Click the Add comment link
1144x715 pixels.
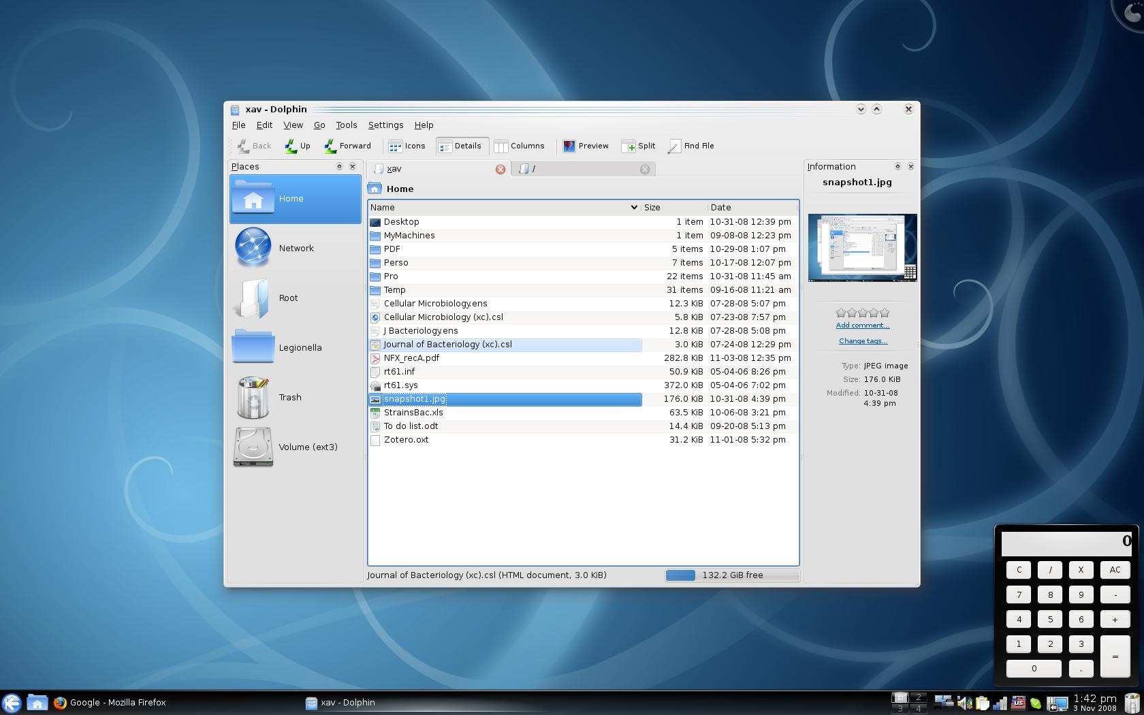pos(862,325)
